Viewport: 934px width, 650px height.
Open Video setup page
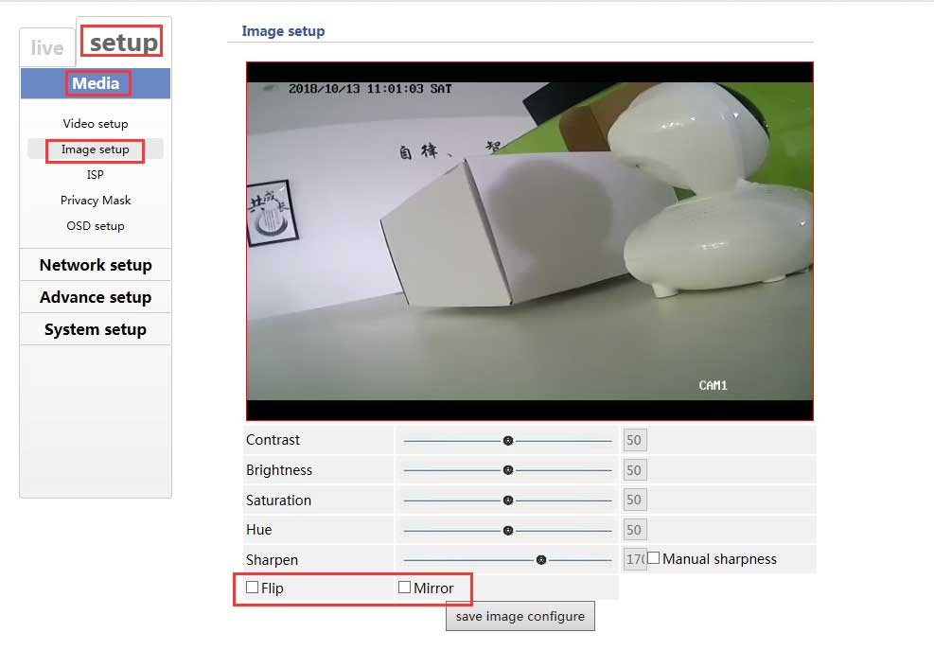(96, 124)
